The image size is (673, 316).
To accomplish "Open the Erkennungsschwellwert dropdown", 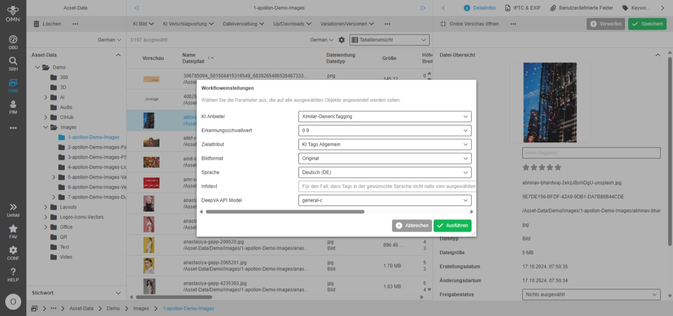I will [385, 130].
